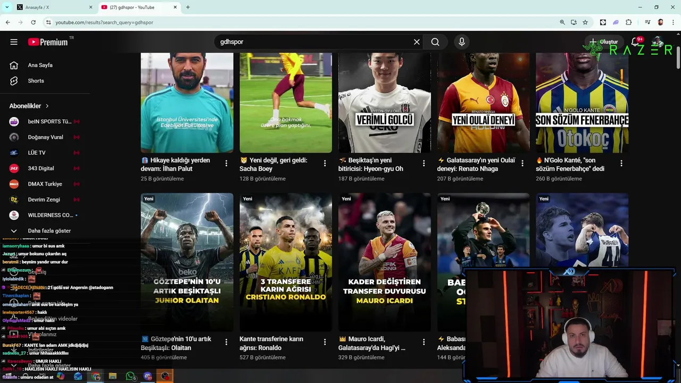Reload the current page
681x383 pixels.
point(33,22)
